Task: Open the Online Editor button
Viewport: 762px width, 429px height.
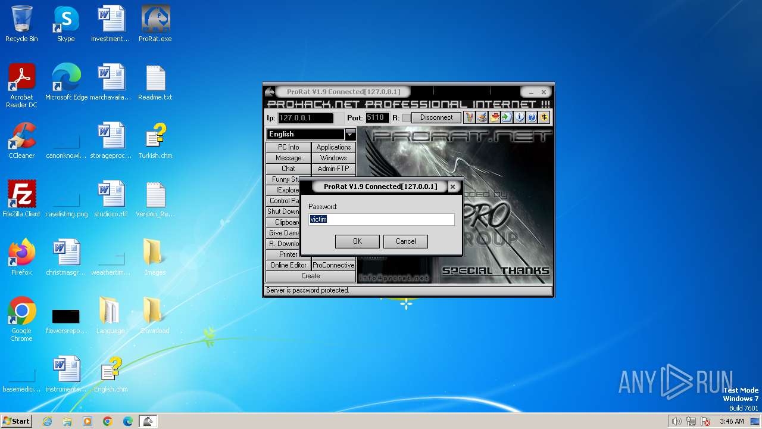Action: (x=289, y=265)
